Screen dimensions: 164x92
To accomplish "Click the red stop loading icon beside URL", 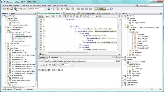I will (x=119, y=61).
